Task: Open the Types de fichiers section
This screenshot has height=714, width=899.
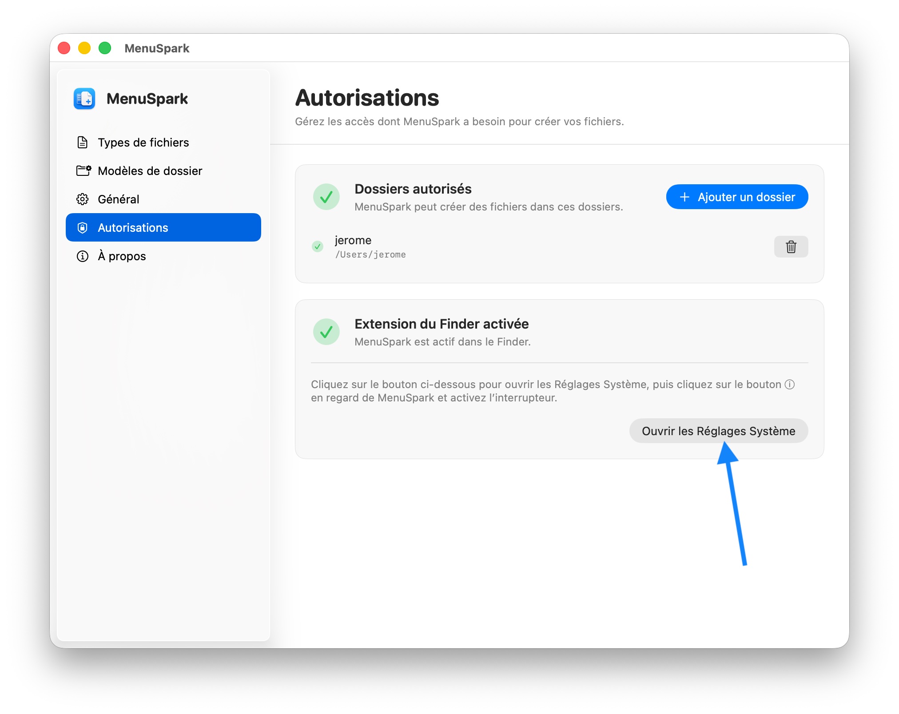Action: 163,143
